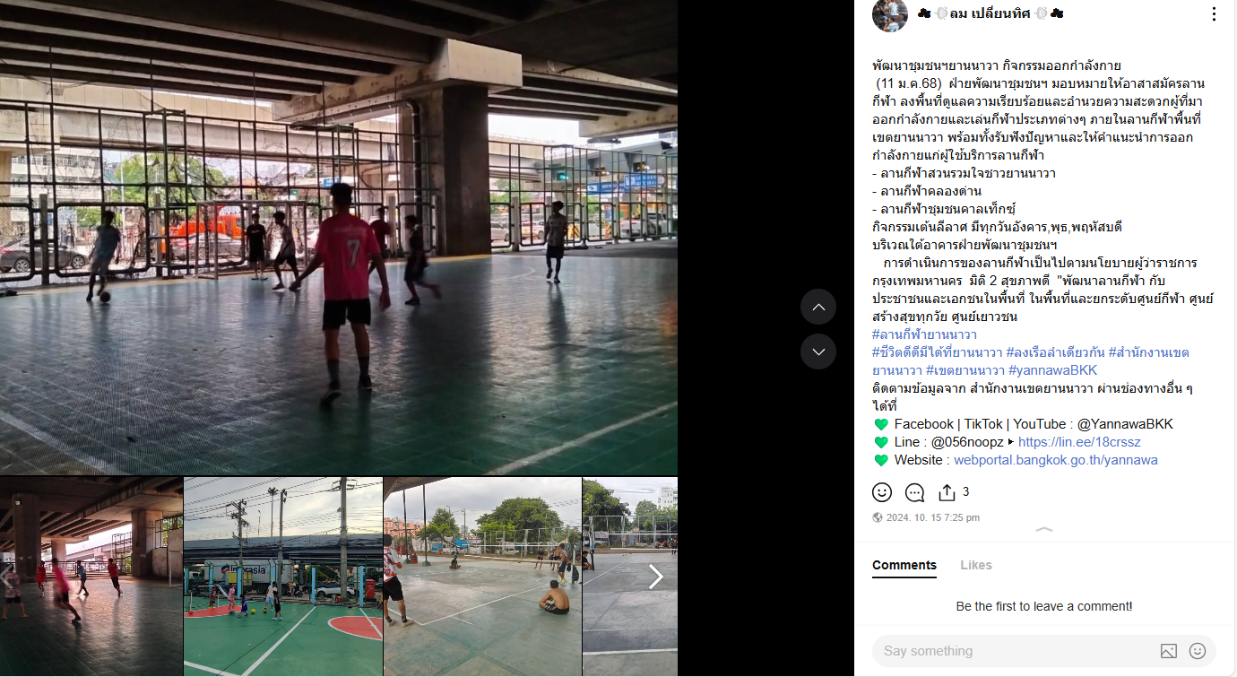1237x677 pixels.
Task: Open webportal.bangkok.go.th/yannawa website link
Action: [1056, 460]
